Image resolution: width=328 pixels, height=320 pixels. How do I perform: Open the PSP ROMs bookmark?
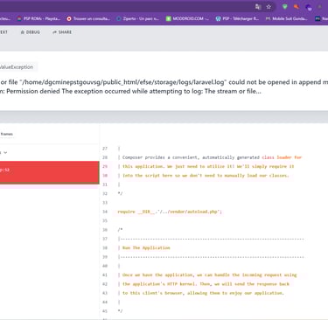38,18
